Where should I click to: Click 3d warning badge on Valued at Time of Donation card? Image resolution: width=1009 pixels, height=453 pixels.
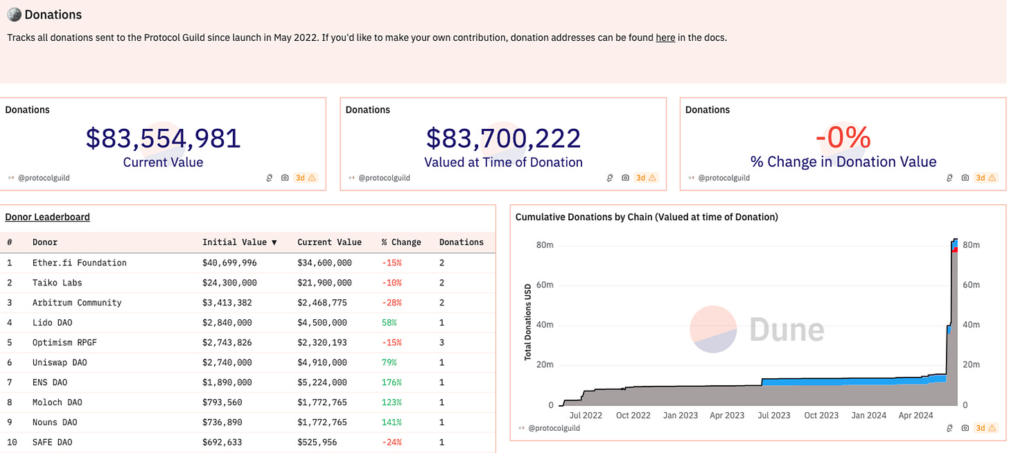(646, 178)
